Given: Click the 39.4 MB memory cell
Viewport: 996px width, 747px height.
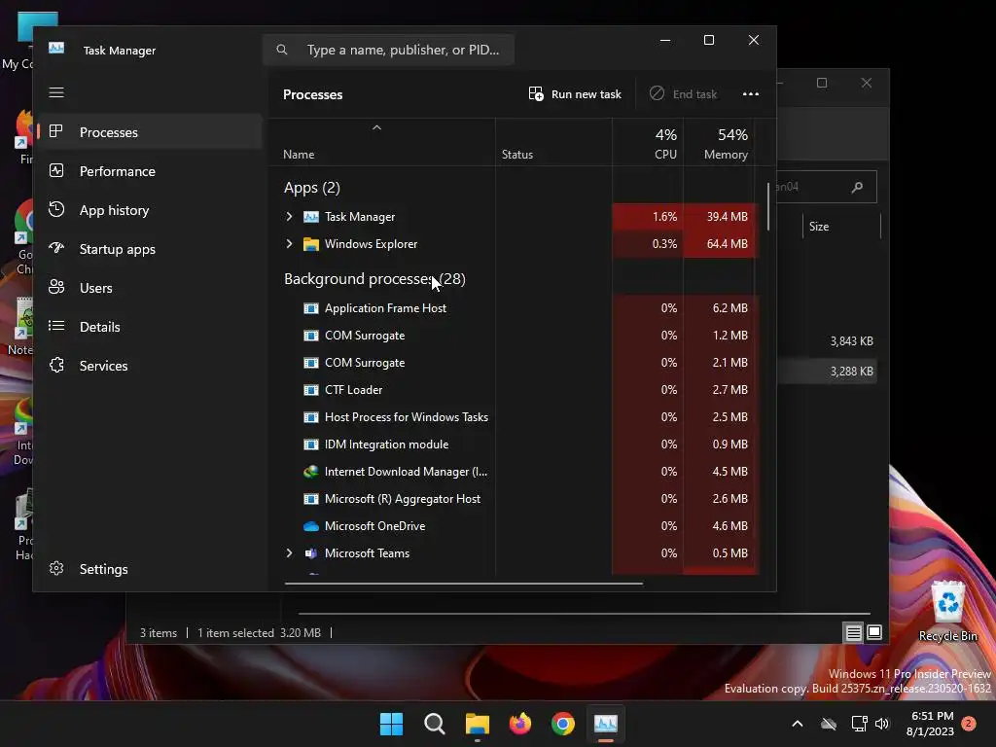Looking at the screenshot, I should click(x=721, y=217).
